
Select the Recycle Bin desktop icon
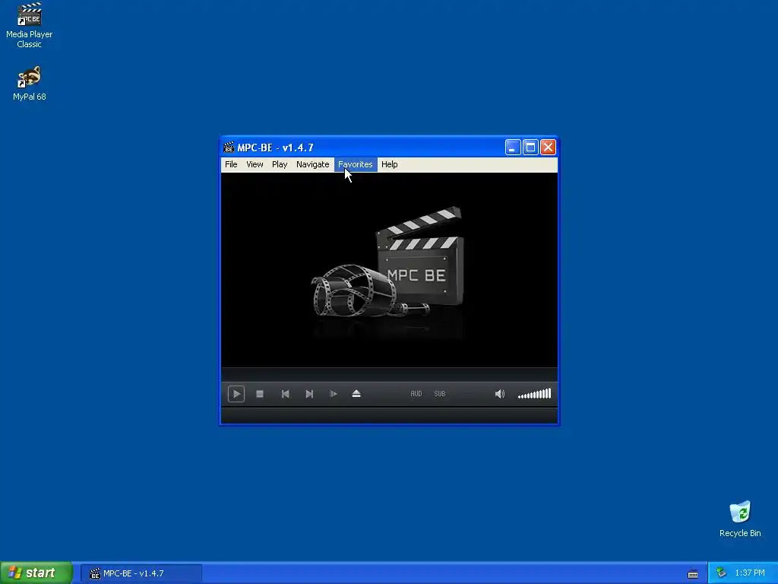[740, 519]
